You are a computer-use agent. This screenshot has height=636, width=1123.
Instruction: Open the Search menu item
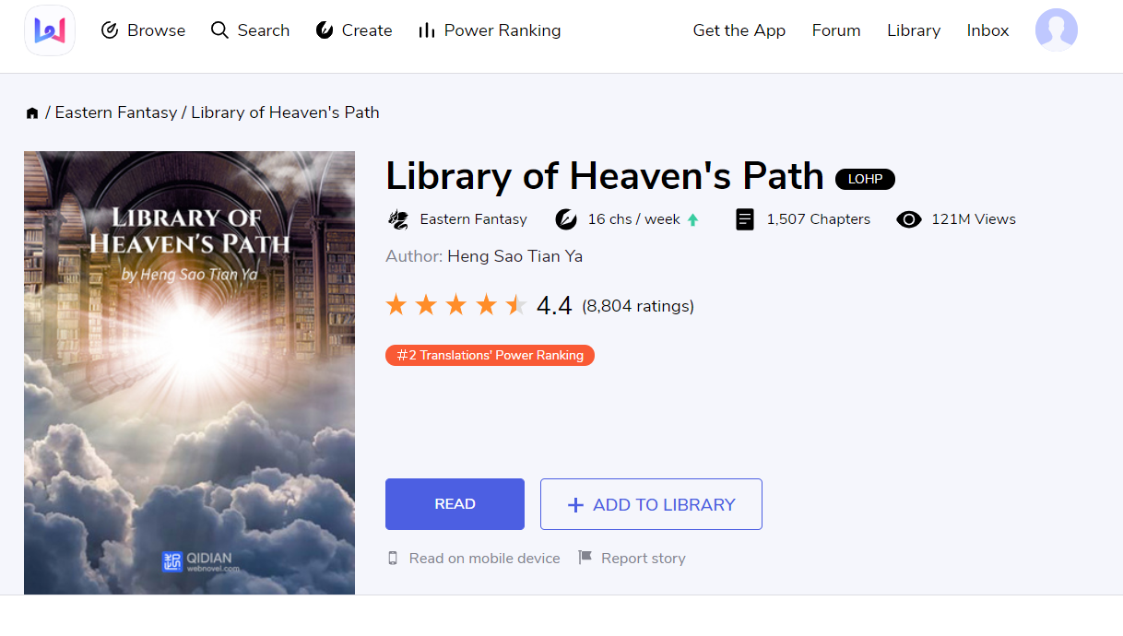pos(250,30)
